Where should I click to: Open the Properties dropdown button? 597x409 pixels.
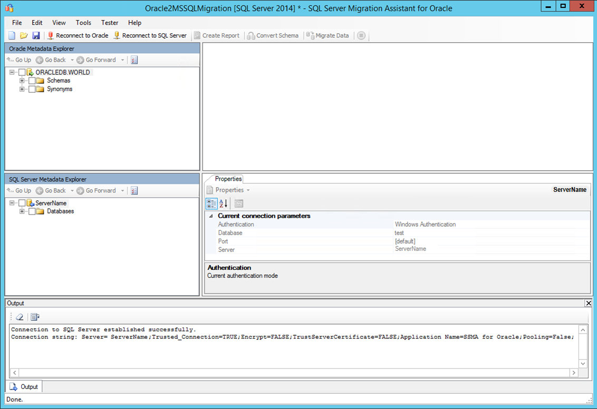(x=228, y=190)
